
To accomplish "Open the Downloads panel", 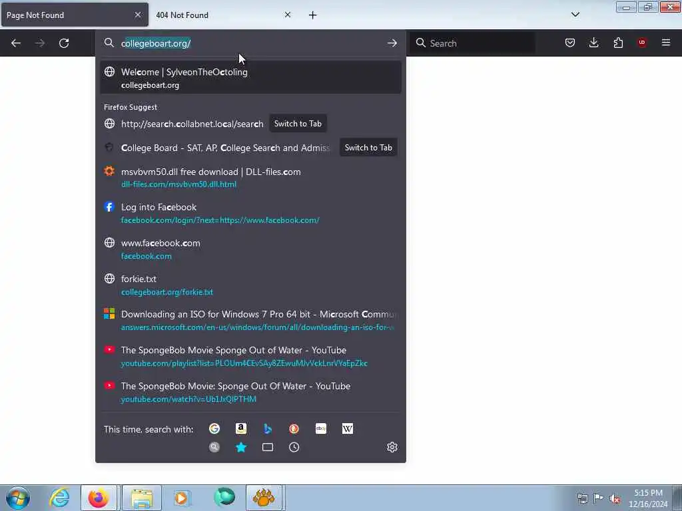I will [x=593, y=43].
